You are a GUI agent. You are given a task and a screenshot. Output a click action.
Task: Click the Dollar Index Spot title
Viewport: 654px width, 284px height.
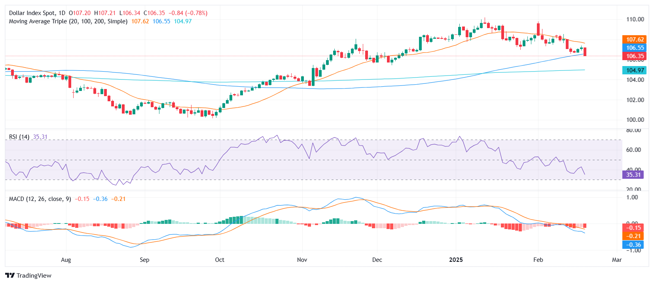click(x=32, y=13)
